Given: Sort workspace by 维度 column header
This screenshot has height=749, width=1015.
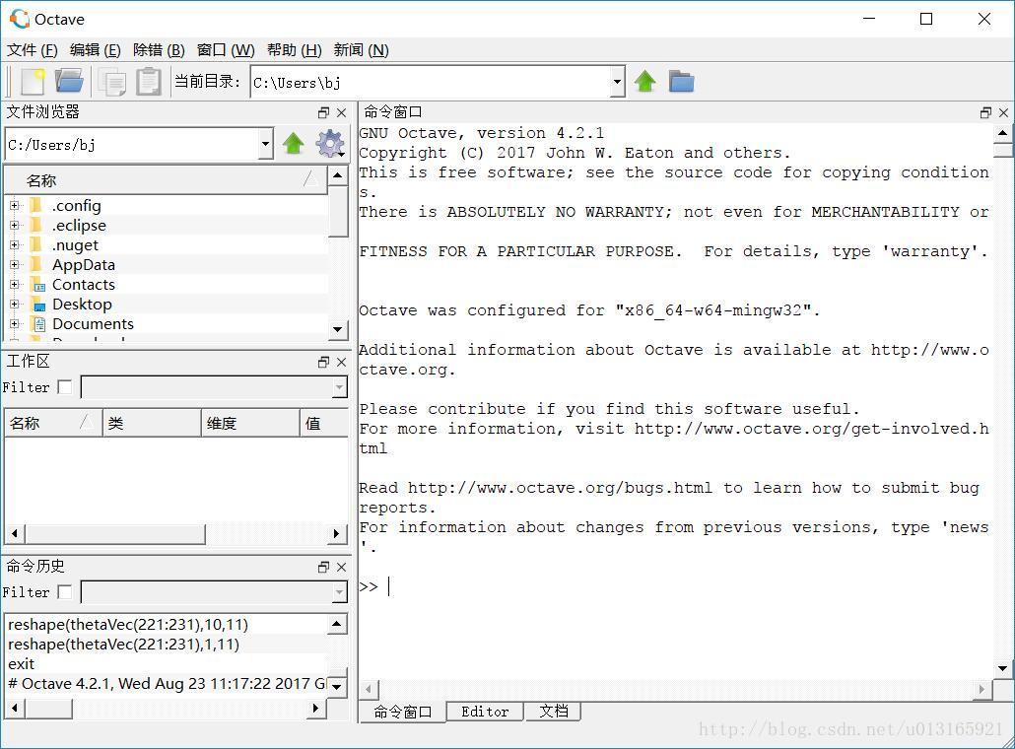Looking at the screenshot, I should (251, 424).
